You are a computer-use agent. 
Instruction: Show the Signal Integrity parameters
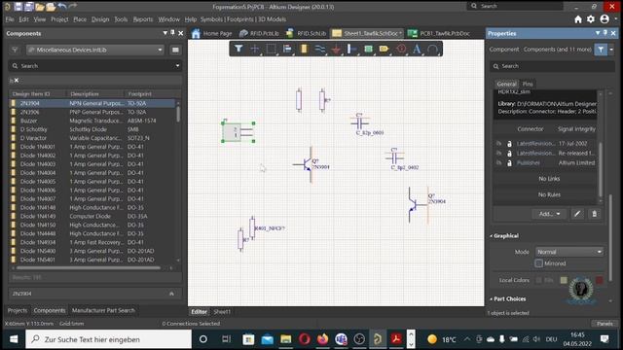pos(576,129)
